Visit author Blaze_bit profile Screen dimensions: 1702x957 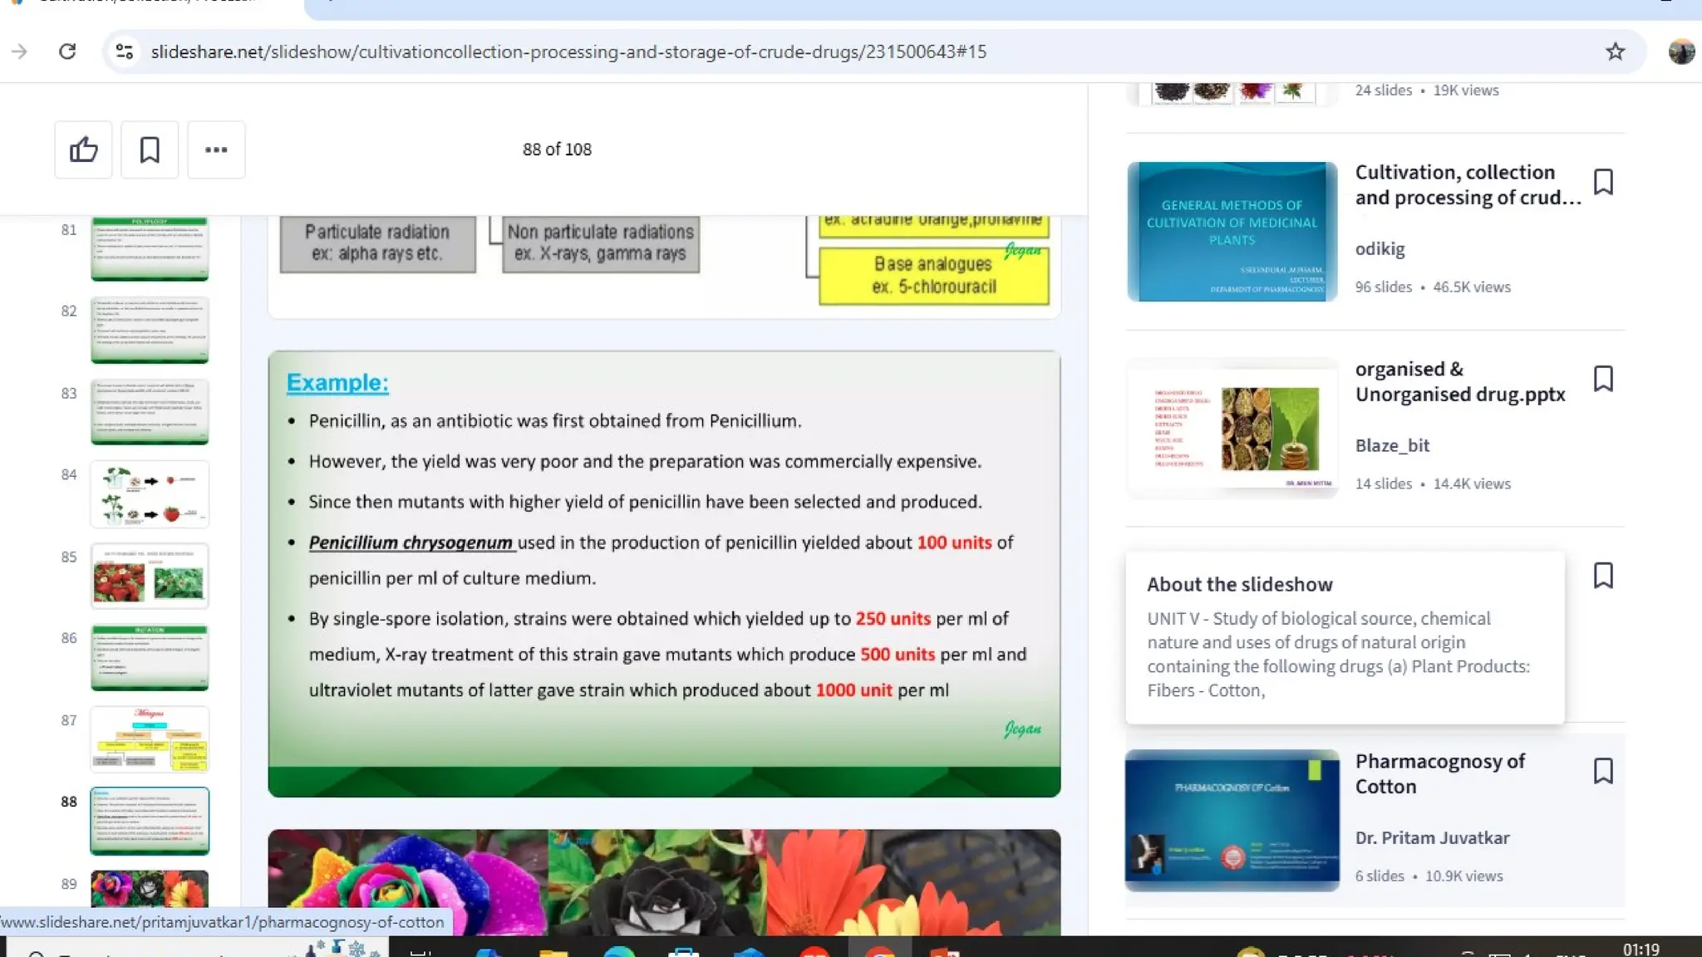coord(1392,445)
